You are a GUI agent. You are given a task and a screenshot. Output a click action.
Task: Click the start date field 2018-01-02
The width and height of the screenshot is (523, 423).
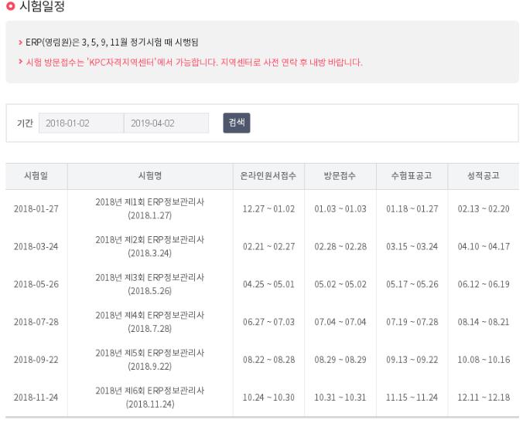[x=80, y=124]
